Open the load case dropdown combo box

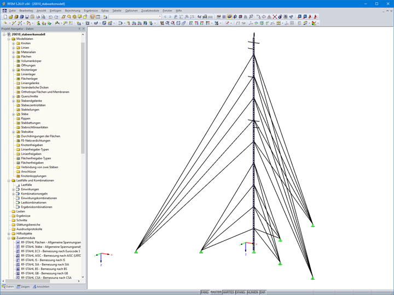pyautogui.click(x=135, y=17)
